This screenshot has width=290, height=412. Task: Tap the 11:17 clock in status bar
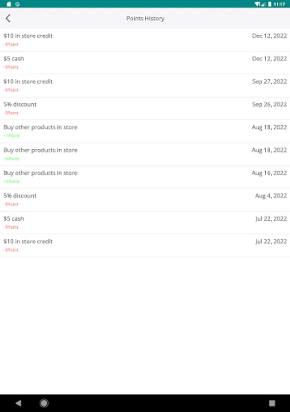click(279, 4)
